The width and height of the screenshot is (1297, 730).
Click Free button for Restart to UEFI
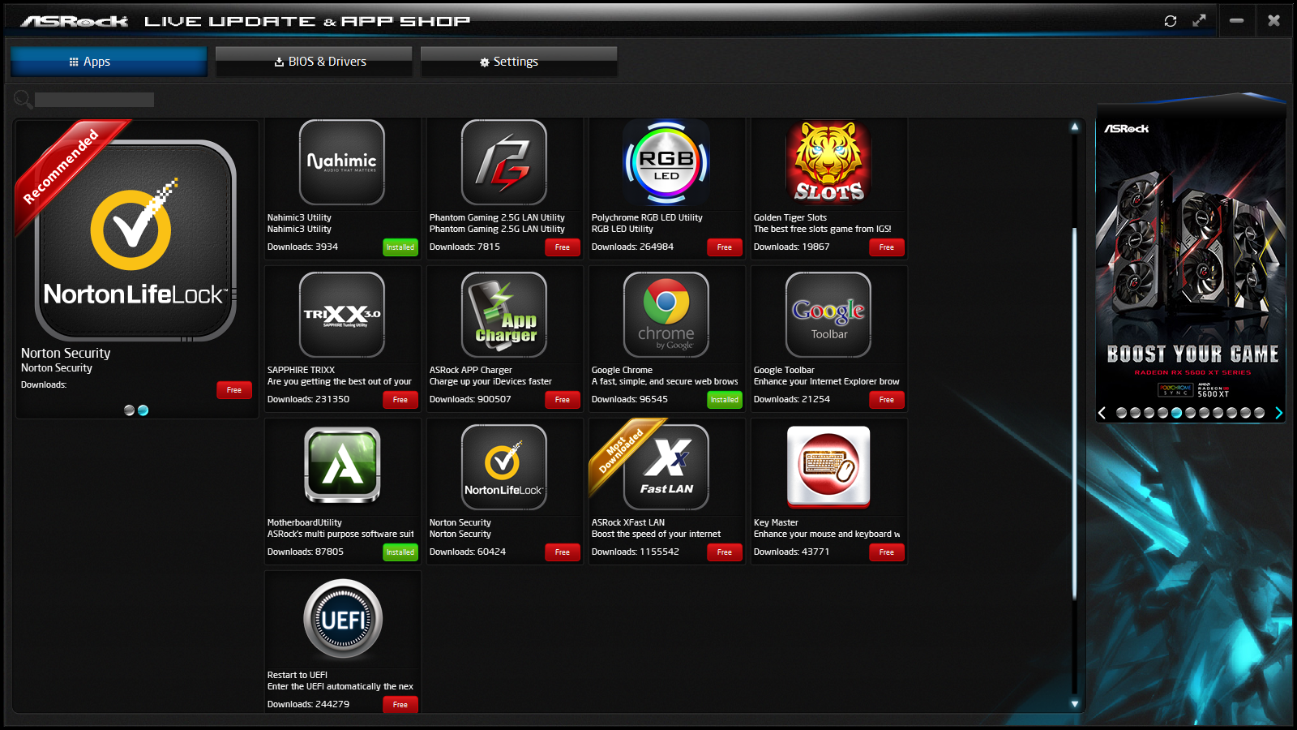click(400, 705)
